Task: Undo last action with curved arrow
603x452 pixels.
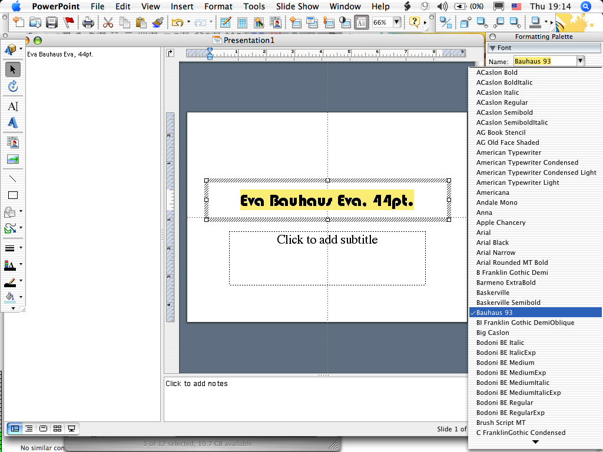Action: pyautogui.click(x=177, y=22)
